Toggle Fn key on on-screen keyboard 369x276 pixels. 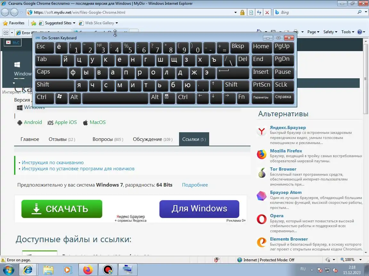pos(243,98)
